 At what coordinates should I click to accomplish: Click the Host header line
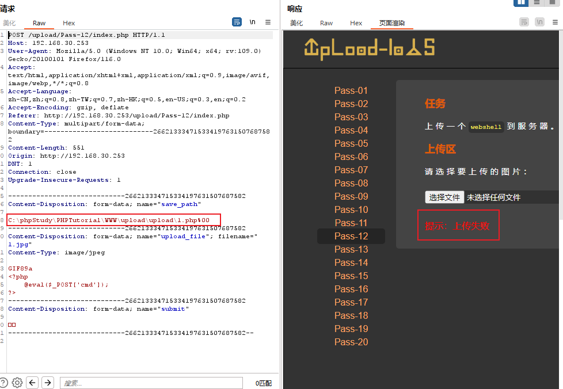click(x=48, y=43)
